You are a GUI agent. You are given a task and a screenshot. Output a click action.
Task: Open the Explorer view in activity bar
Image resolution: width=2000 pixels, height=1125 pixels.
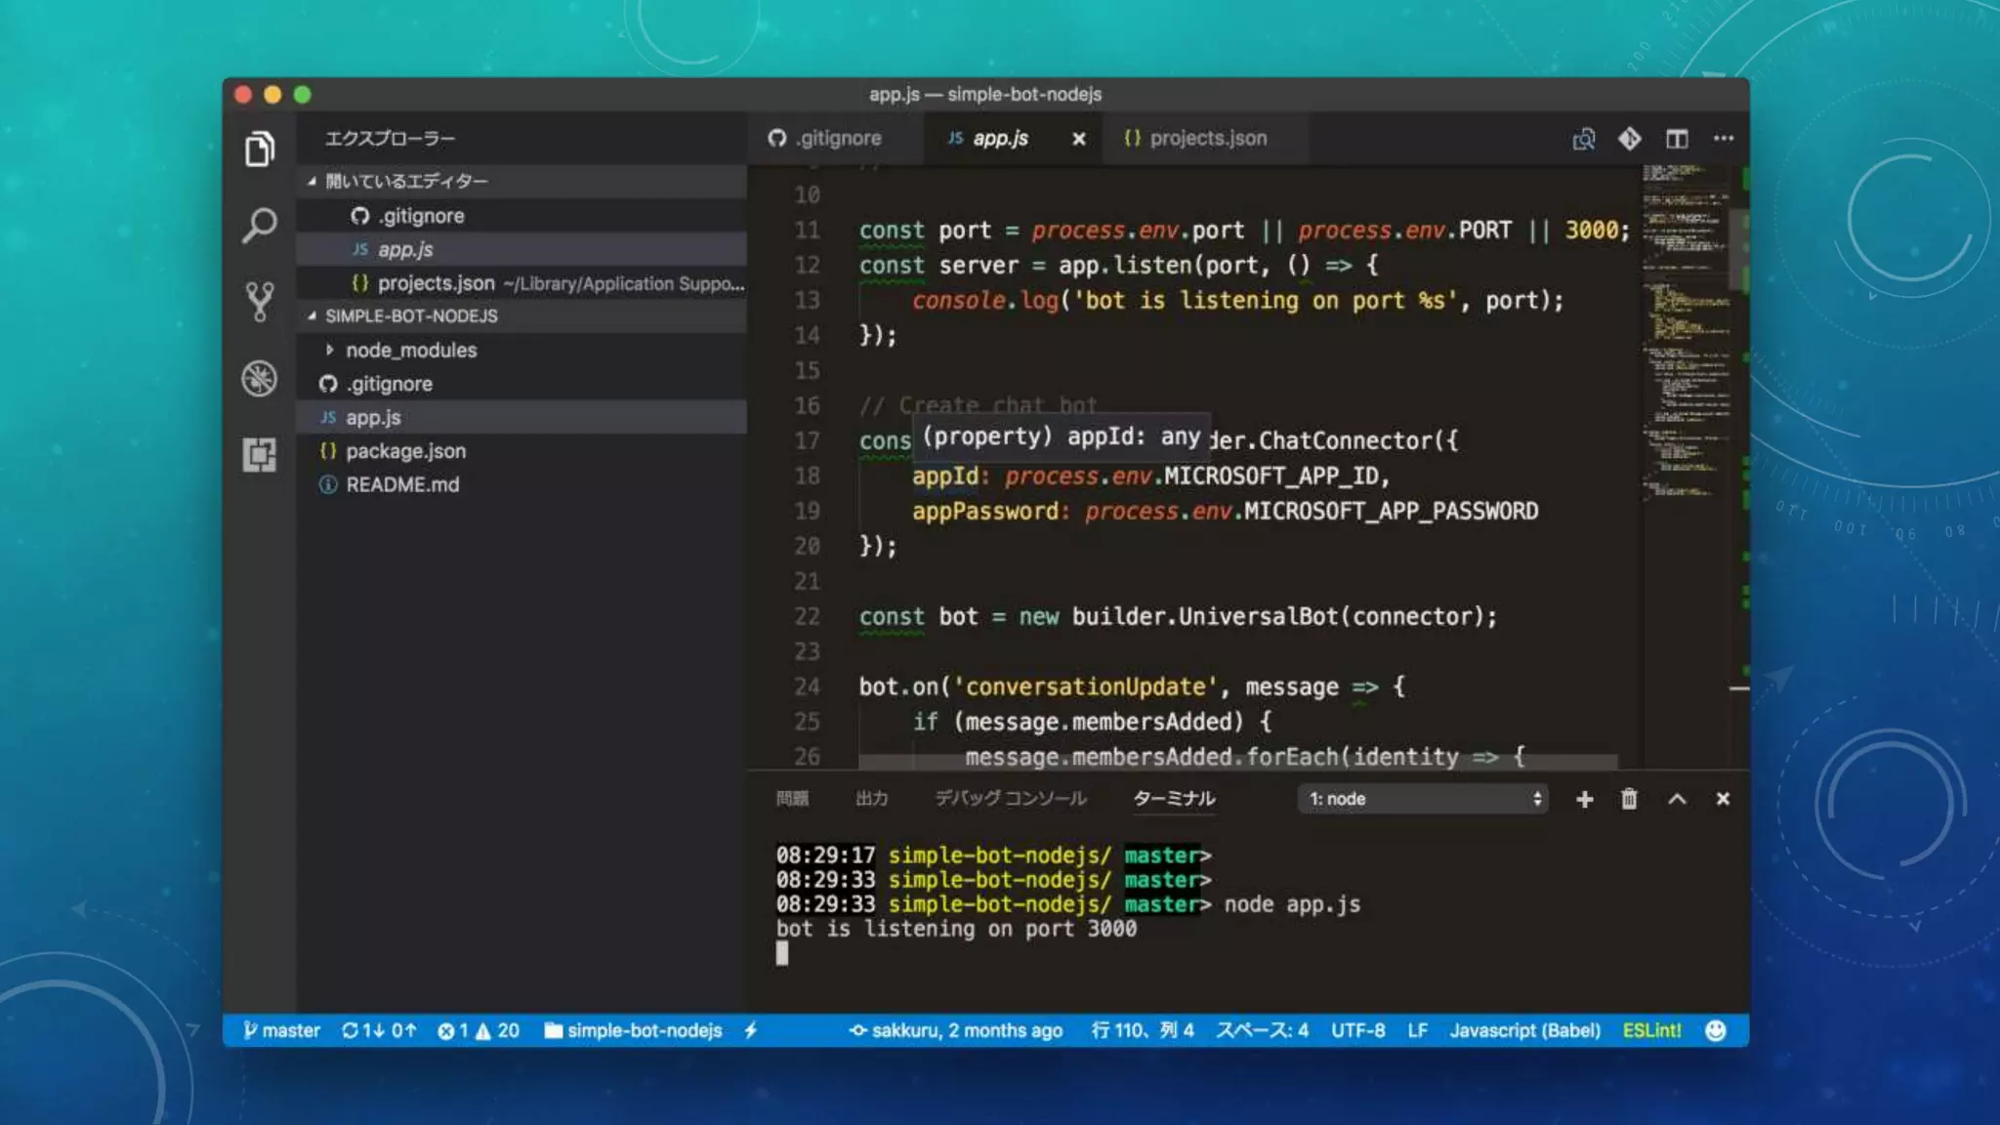point(259,149)
